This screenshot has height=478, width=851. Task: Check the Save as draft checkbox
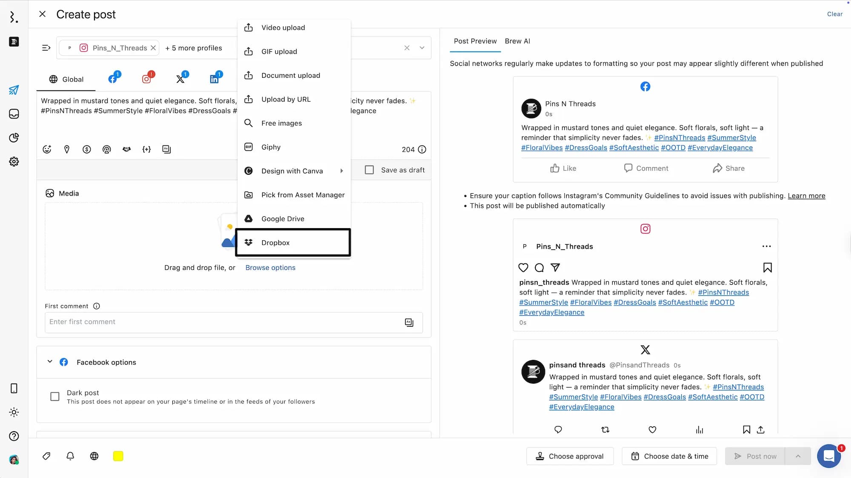369,170
